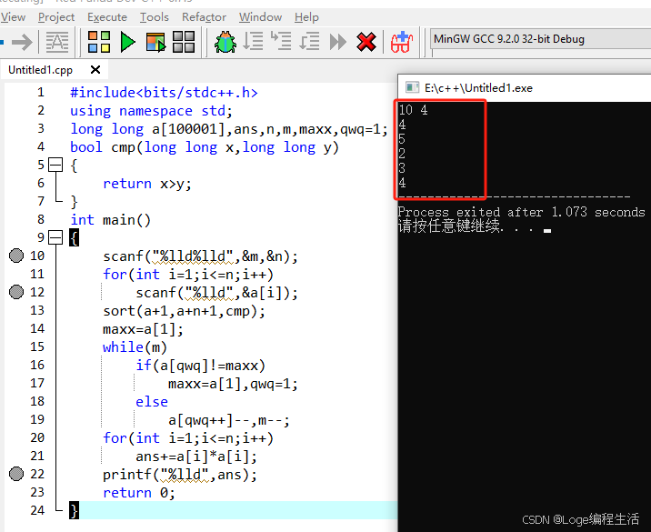Click the 'return x>y;' statement

coord(147,184)
